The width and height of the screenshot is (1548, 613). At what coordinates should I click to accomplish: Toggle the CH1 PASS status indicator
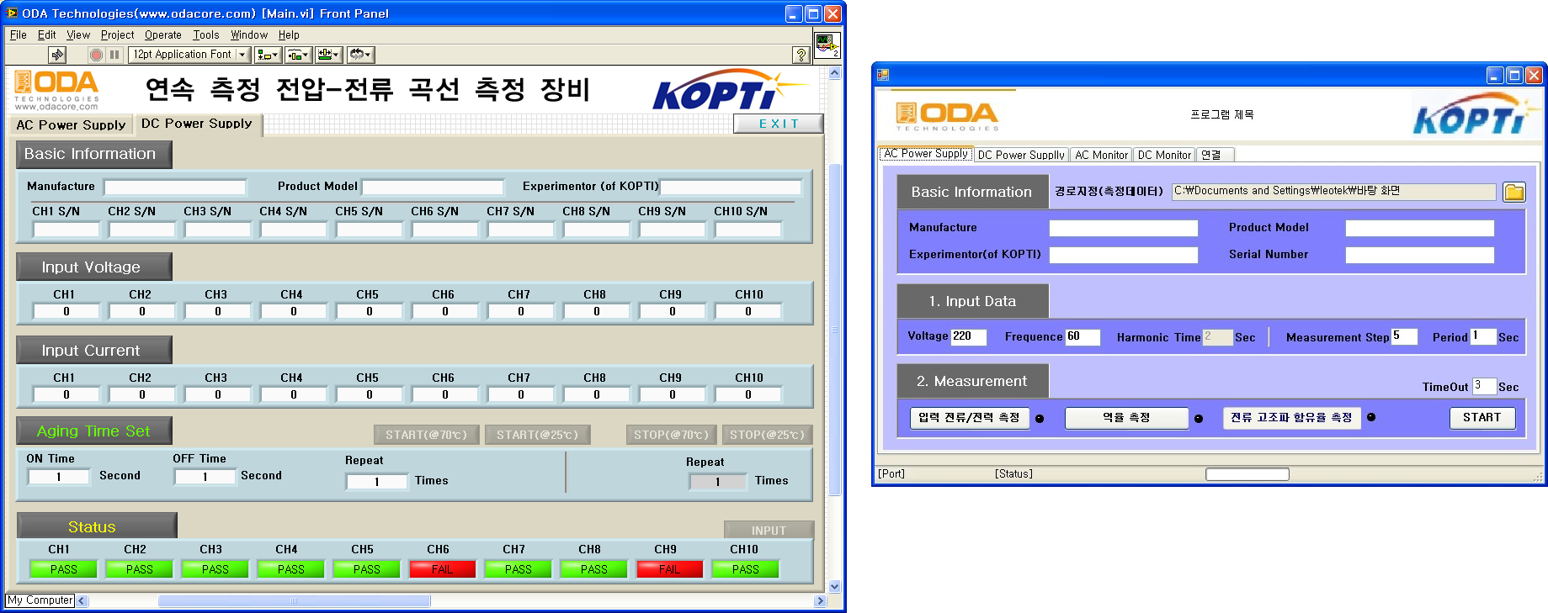click(x=63, y=569)
